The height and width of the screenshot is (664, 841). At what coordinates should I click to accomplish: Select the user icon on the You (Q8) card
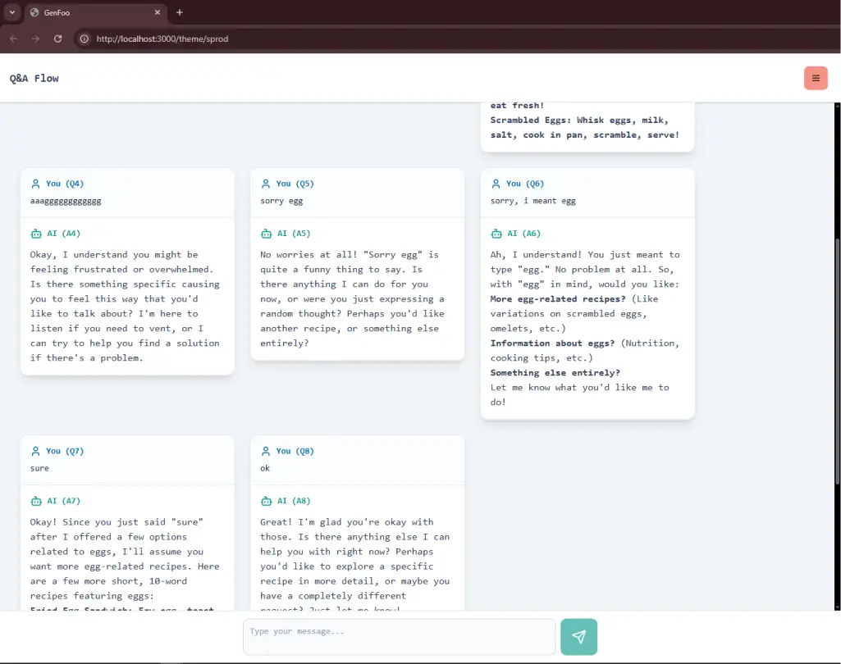click(x=264, y=451)
